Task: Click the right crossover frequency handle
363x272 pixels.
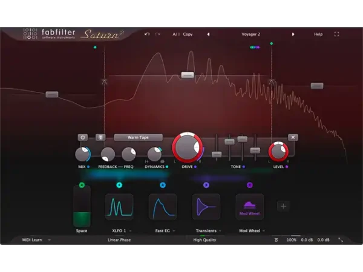Action: [x=272, y=82]
